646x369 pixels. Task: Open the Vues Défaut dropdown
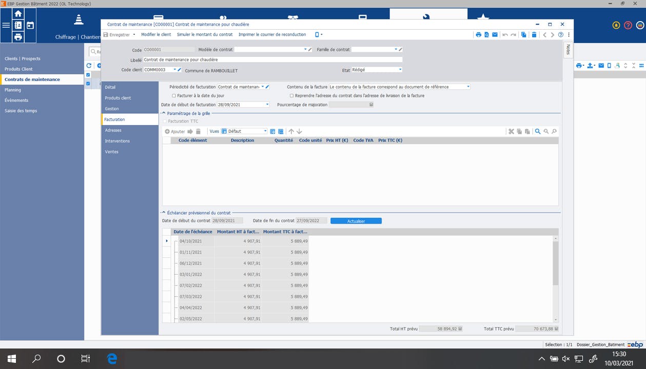point(265,132)
